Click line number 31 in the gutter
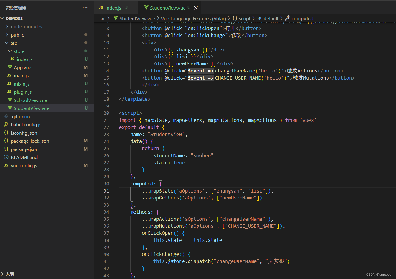Image resolution: width=396 pixels, height=279 pixels. point(106,191)
